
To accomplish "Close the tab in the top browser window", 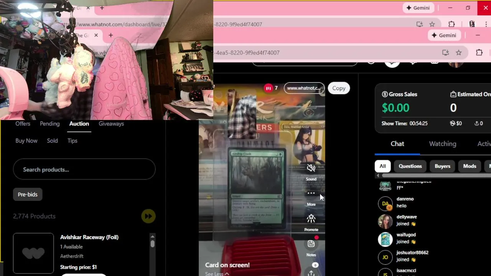I will pyautogui.click(x=89, y=8).
